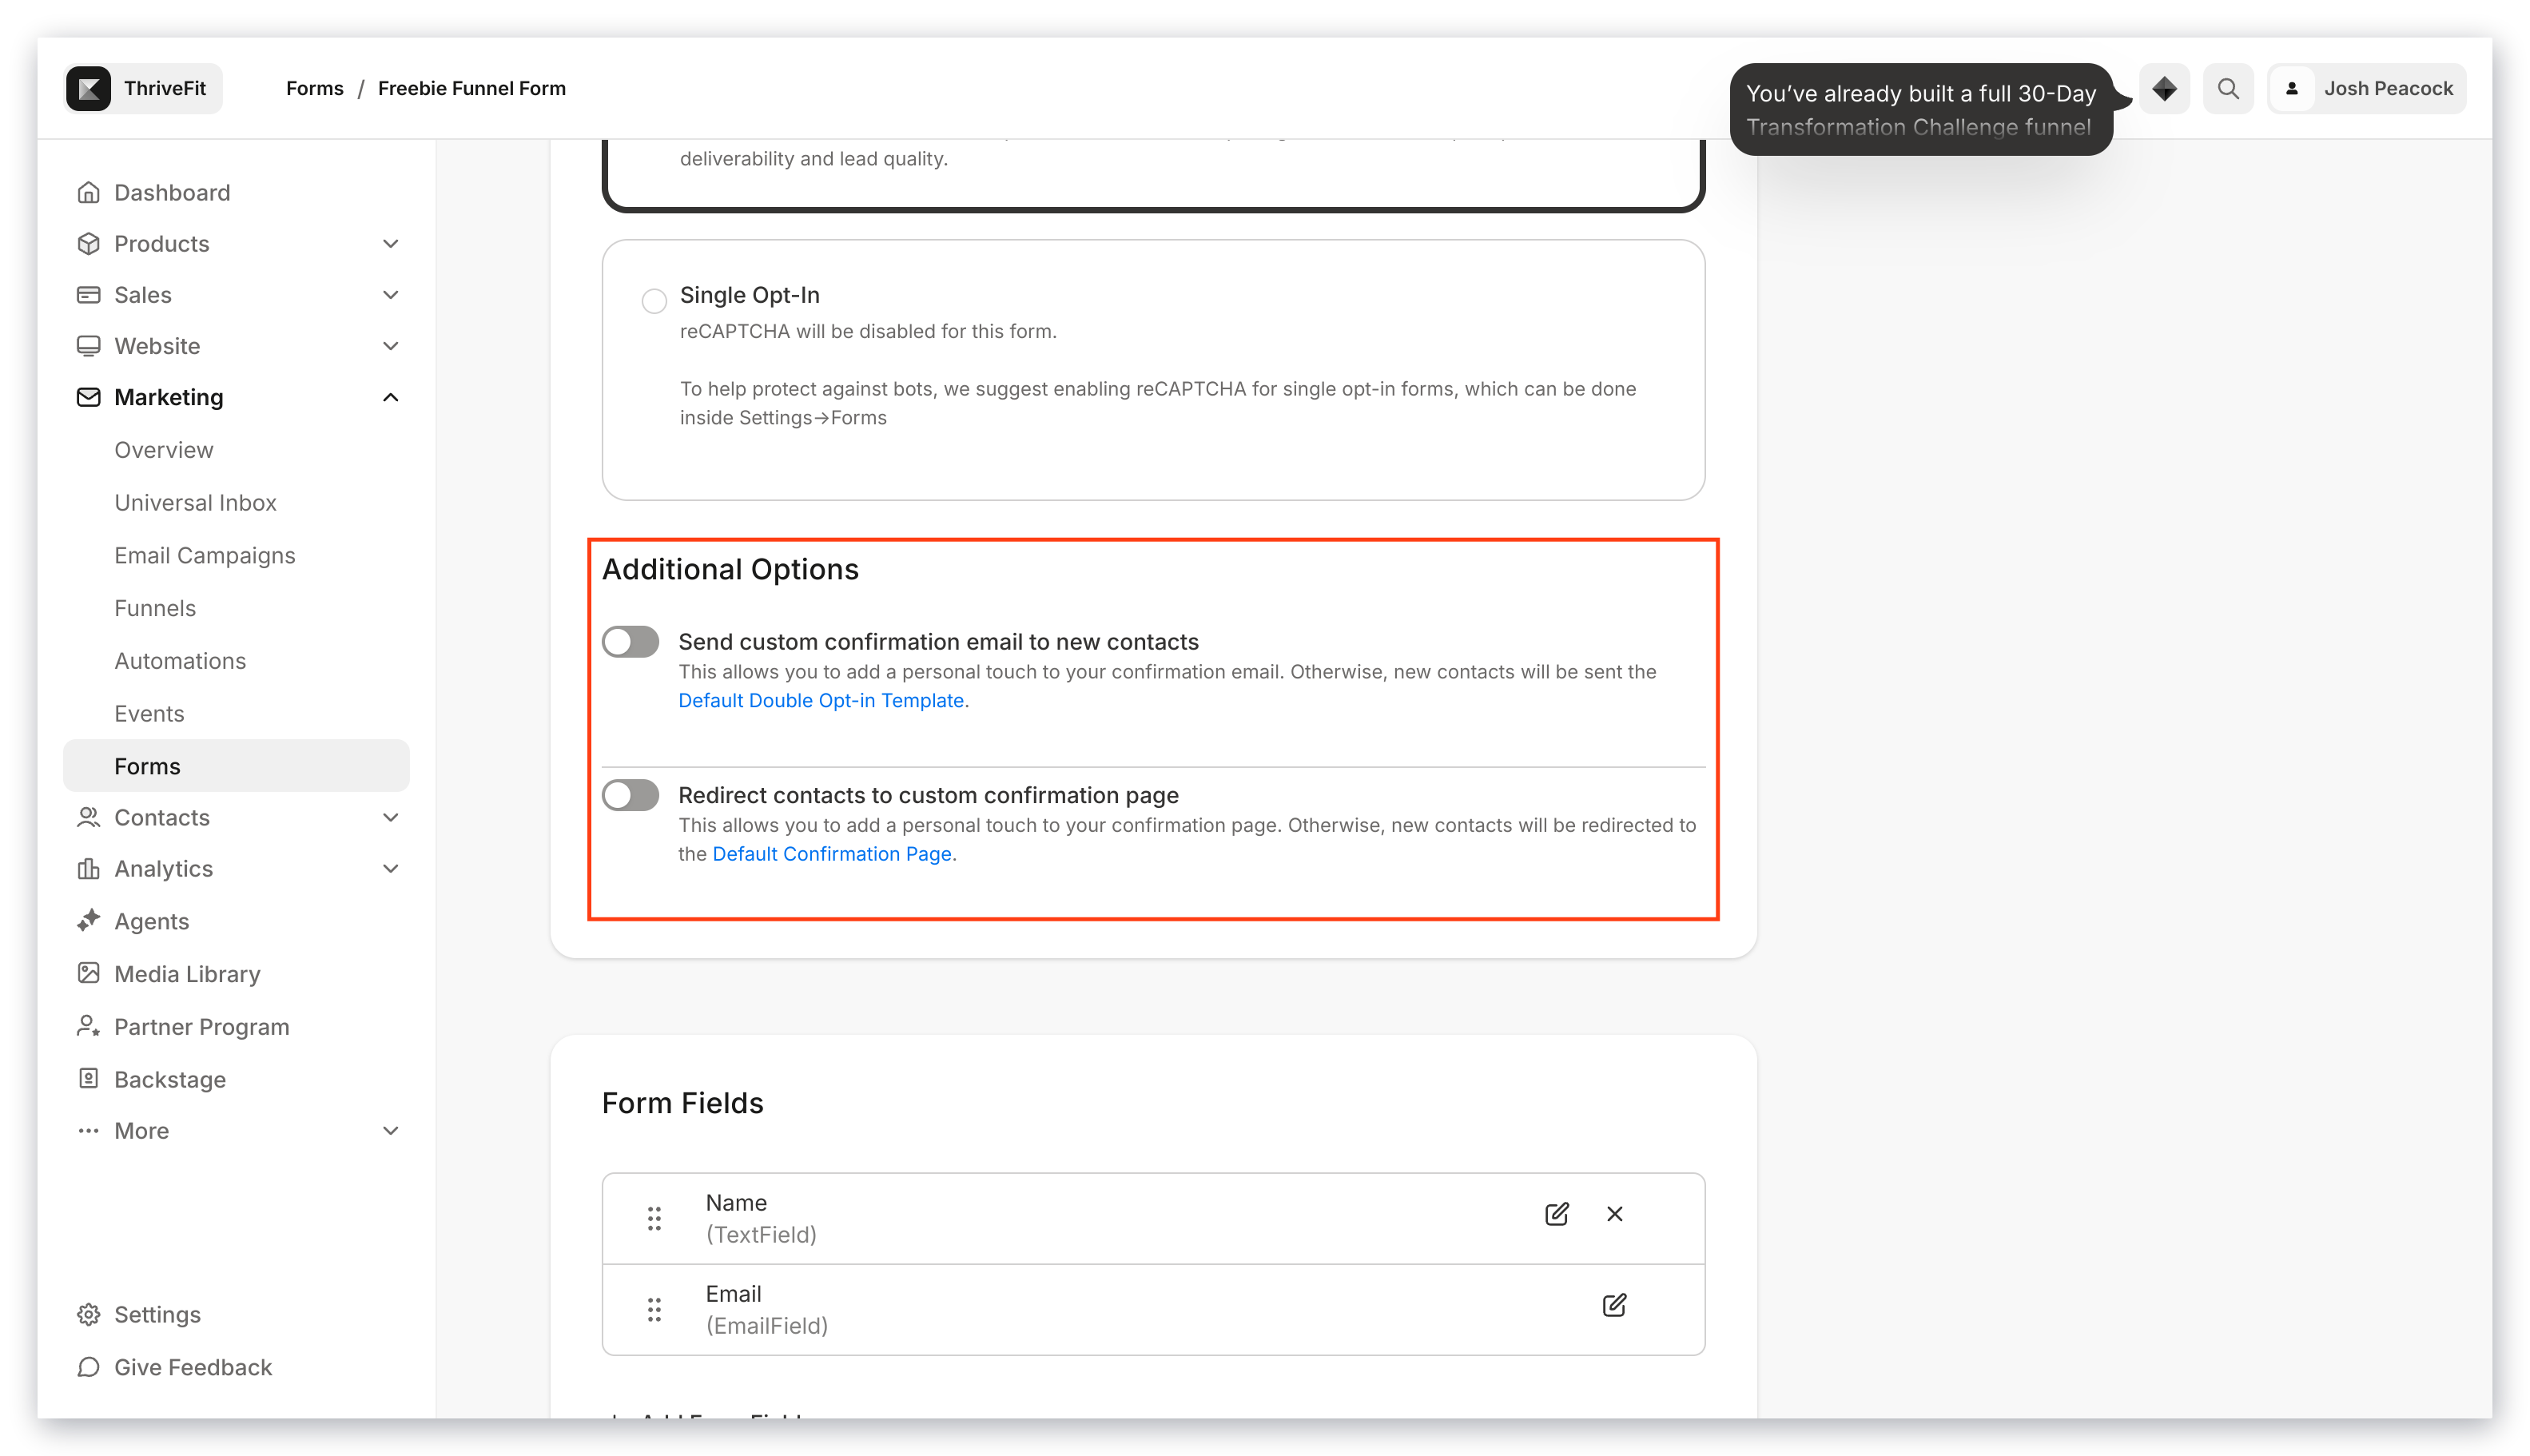Click the Dashboard home icon
The height and width of the screenshot is (1456, 2530).
pyautogui.click(x=89, y=192)
